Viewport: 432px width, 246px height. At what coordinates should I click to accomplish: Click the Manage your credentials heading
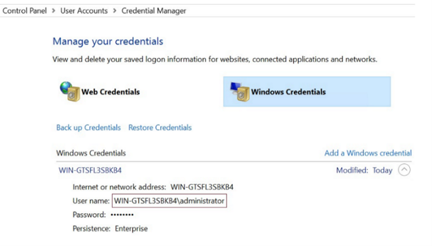click(x=108, y=41)
